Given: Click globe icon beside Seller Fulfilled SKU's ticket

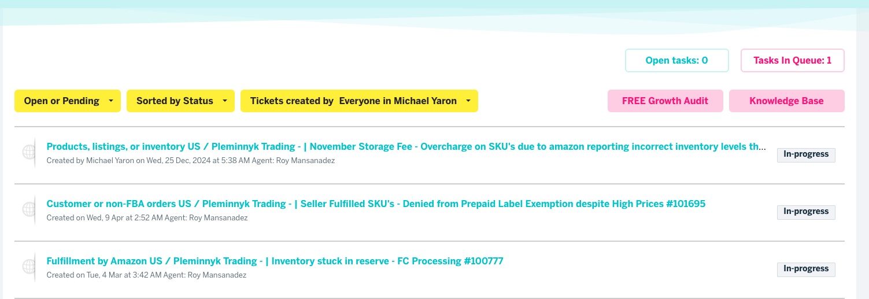Looking at the screenshot, I should 29,209.
